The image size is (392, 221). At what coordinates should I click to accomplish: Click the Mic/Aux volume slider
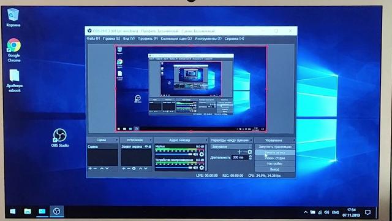point(174,155)
